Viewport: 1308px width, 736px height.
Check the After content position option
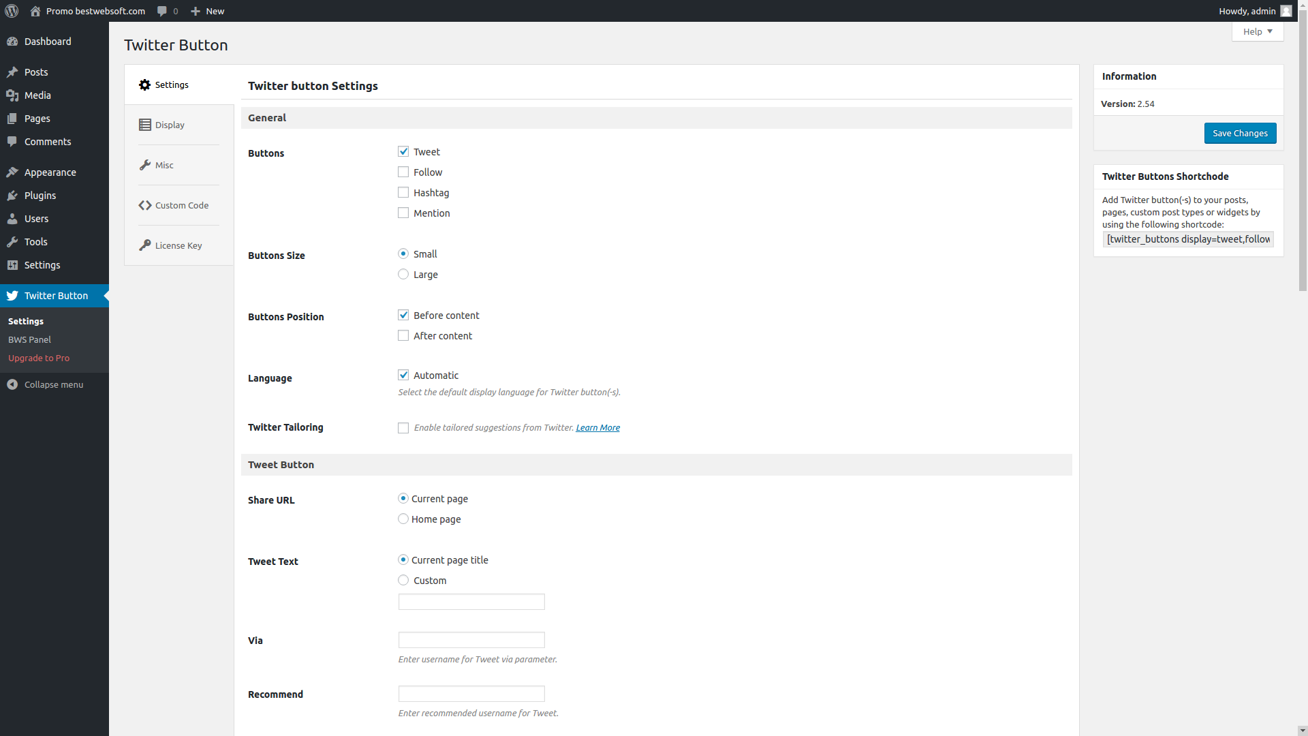click(403, 336)
